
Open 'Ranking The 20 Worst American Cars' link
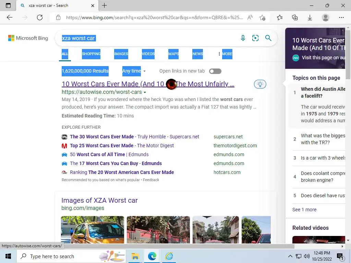click(122, 173)
